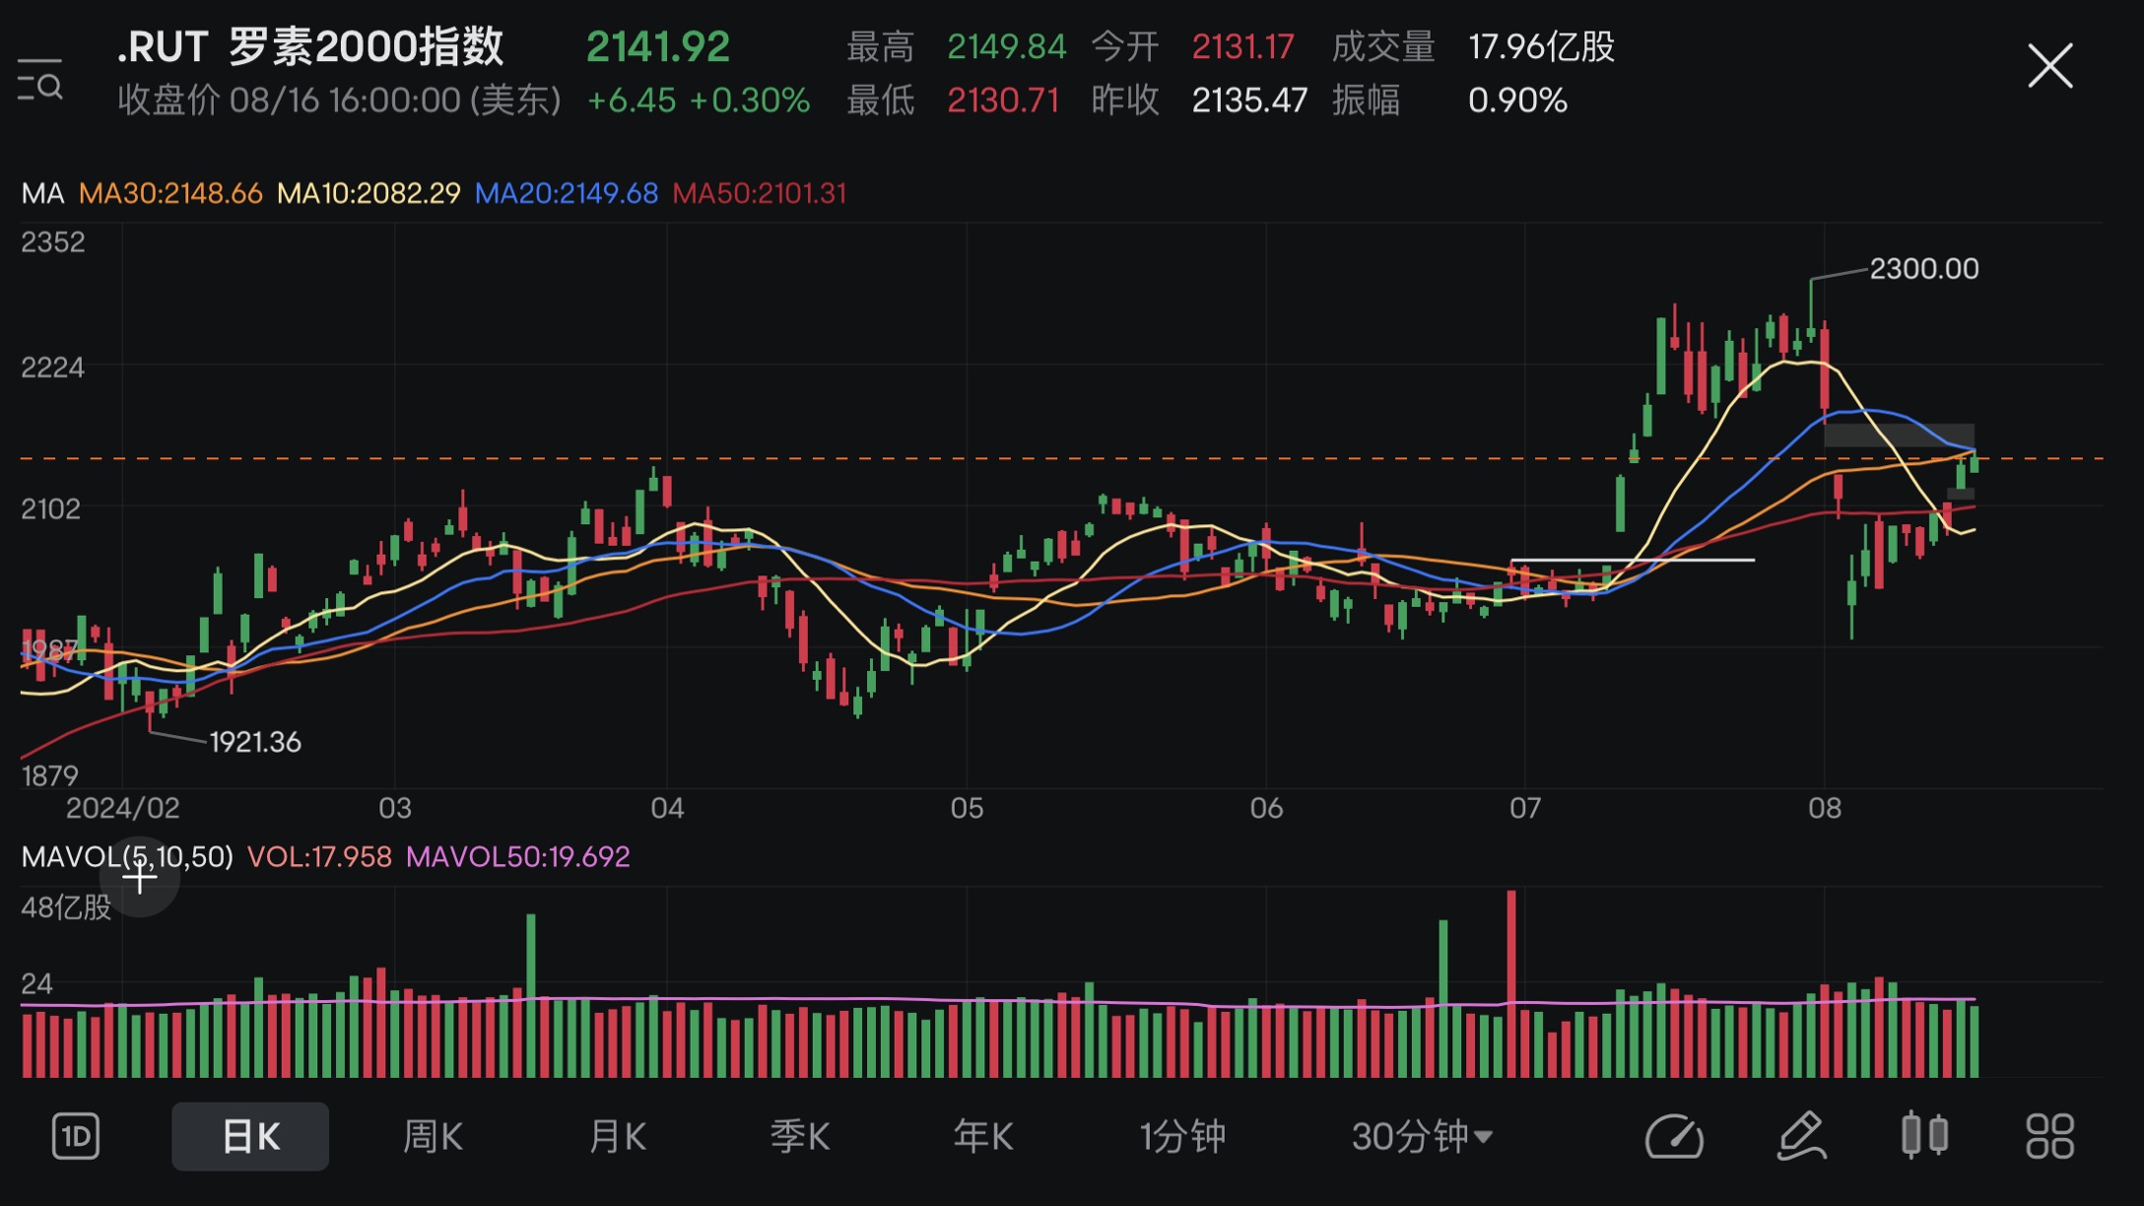Open the four-square grid layout icon

click(2049, 1137)
